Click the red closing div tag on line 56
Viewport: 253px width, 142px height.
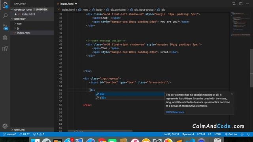87,105
